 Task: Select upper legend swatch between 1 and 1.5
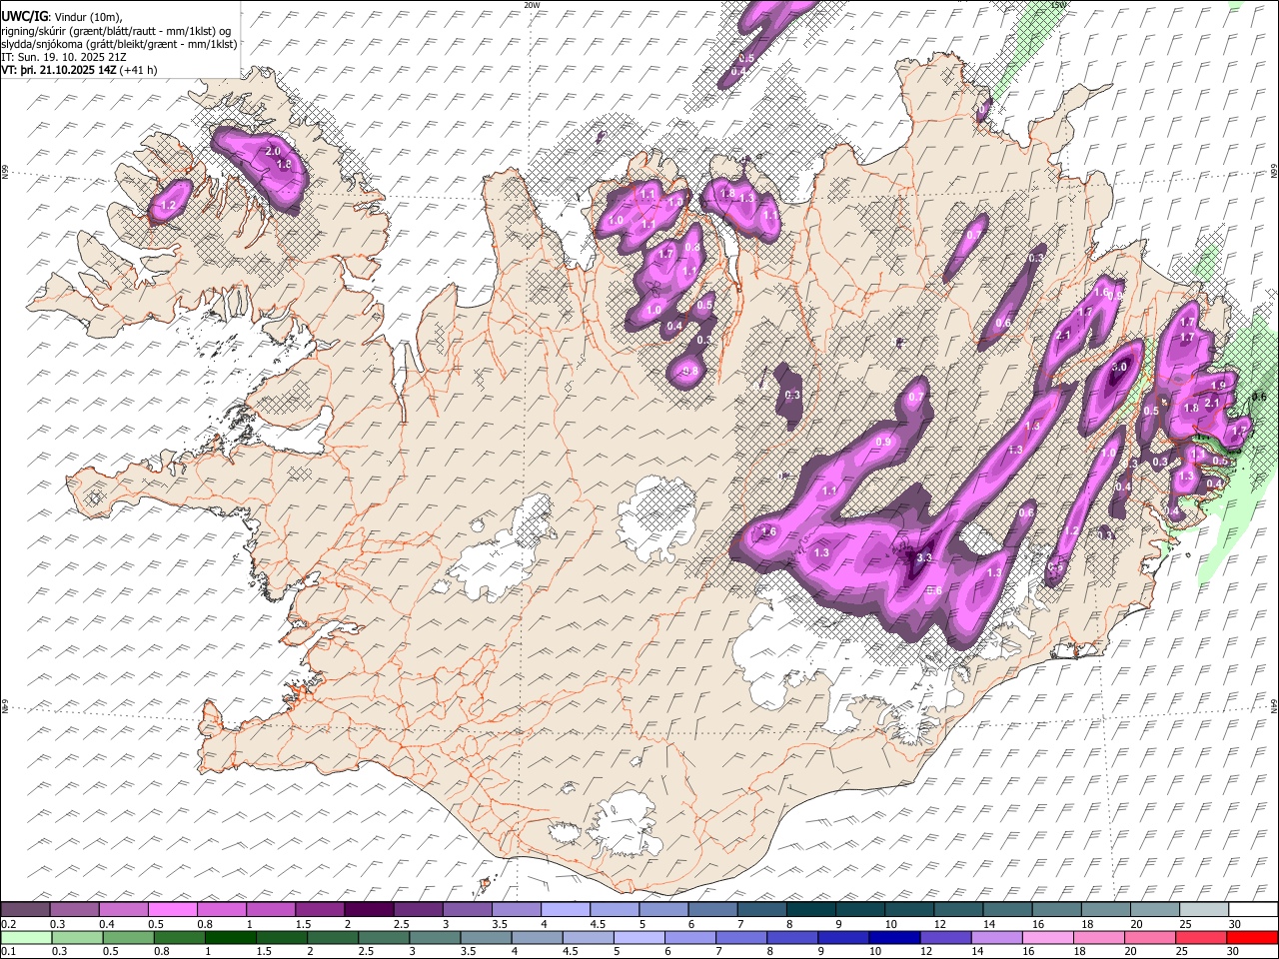(270, 909)
